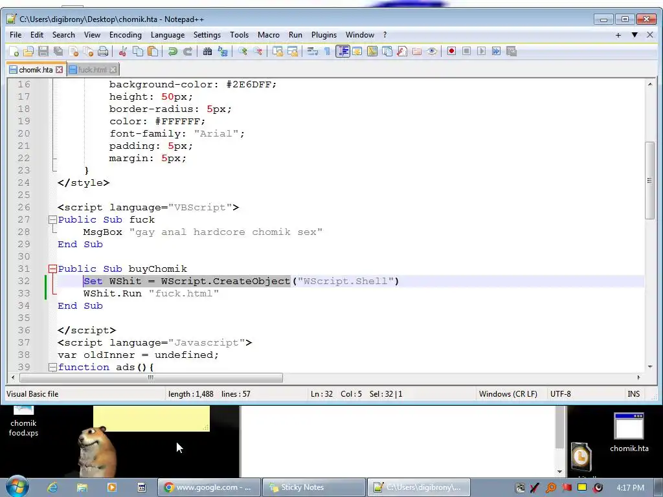Switch to Sticky Notes taskbar button

[x=314, y=487]
